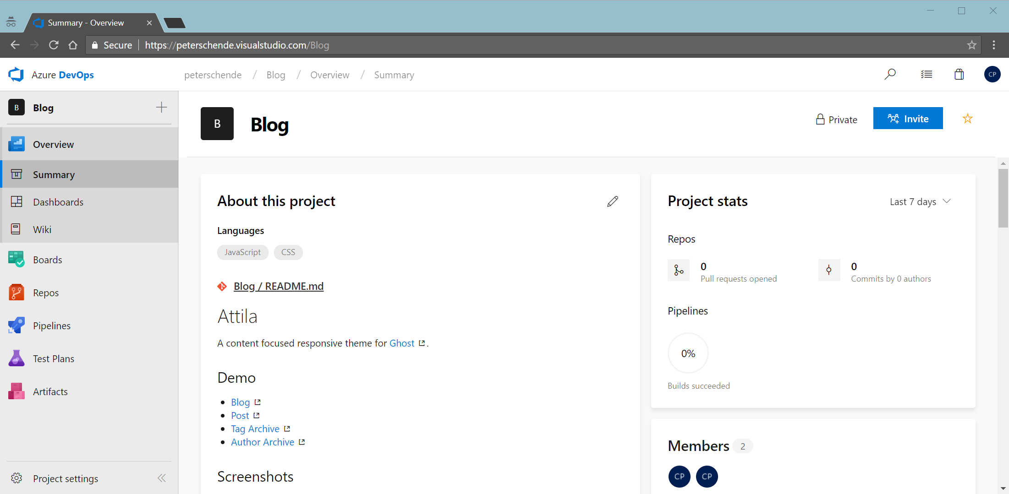Click the second CP member avatar

point(707,477)
